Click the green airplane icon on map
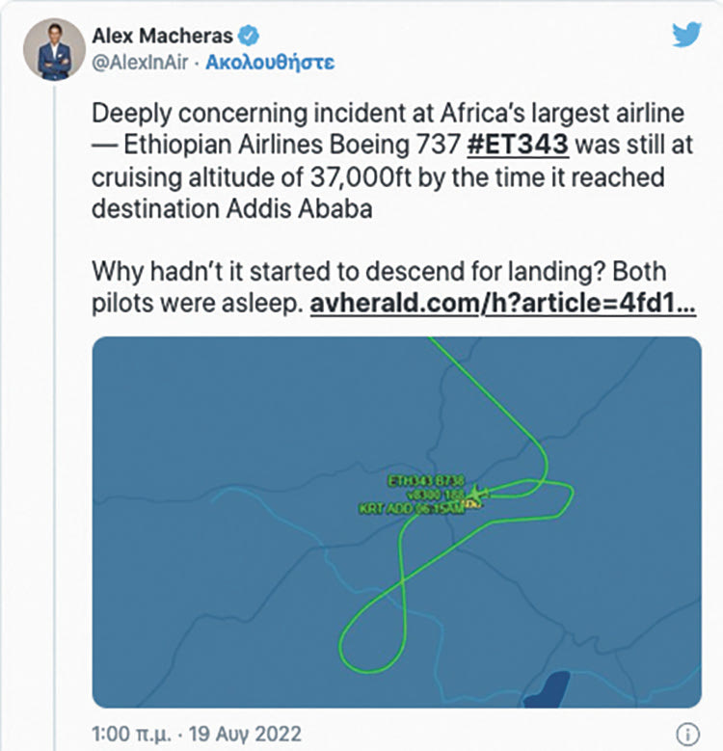The image size is (723, 751). tap(477, 493)
